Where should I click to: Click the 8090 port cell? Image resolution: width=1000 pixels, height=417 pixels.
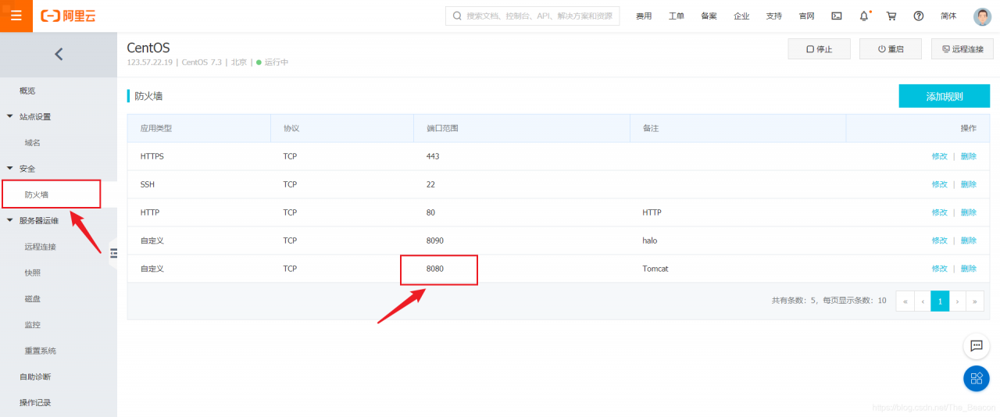[x=435, y=241]
